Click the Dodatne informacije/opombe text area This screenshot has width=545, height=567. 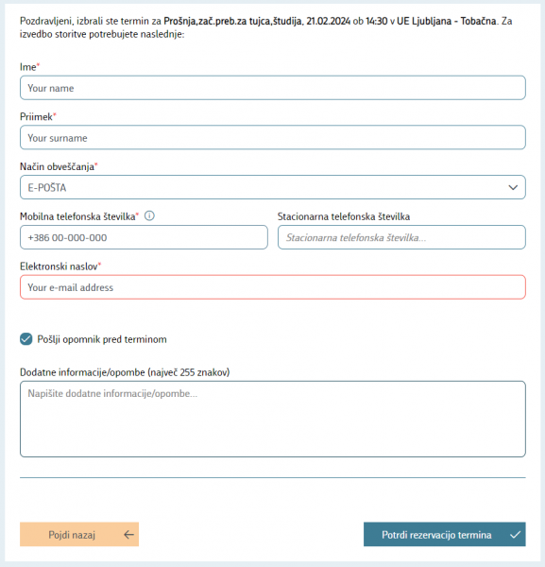(x=272, y=419)
